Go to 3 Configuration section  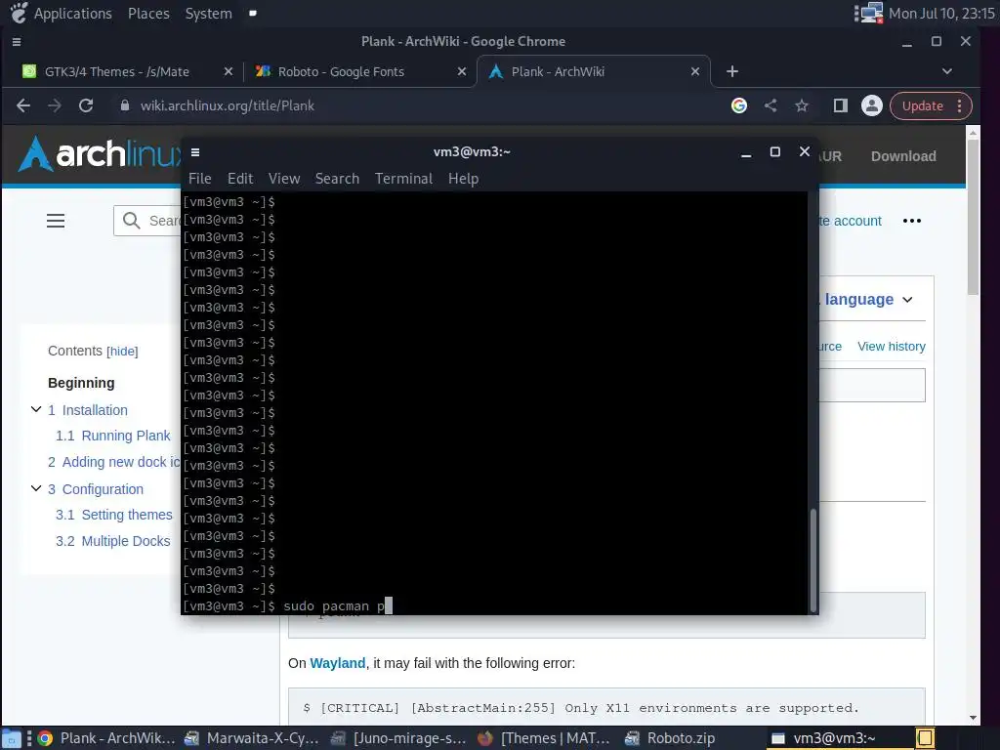tap(96, 489)
